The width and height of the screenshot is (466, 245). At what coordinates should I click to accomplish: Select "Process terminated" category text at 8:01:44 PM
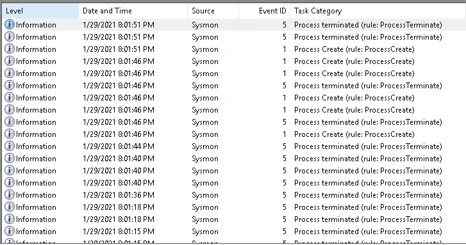point(368,146)
